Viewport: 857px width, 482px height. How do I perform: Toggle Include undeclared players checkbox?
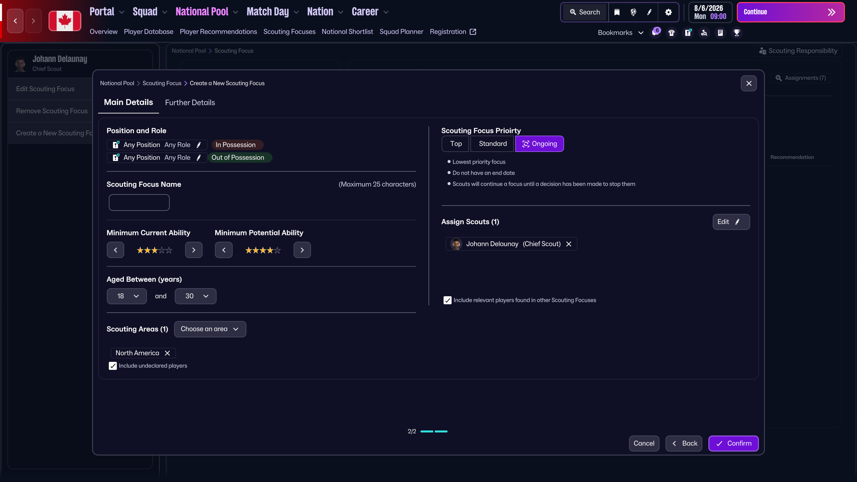pyautogui.click(x=113, y=366)
